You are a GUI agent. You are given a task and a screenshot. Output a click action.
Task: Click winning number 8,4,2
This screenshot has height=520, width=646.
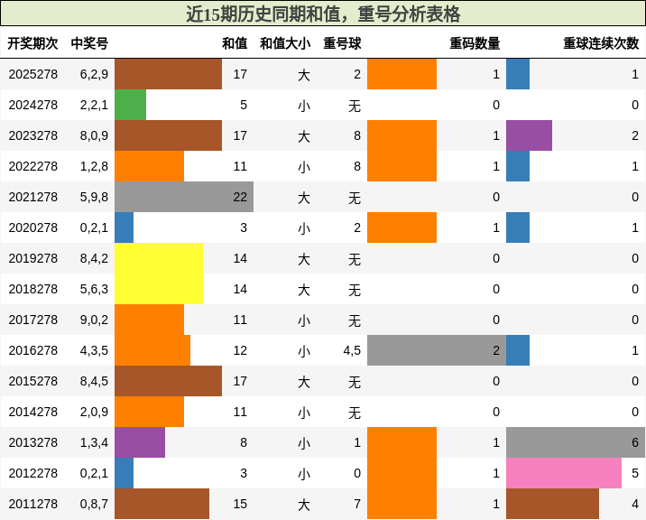95,258
